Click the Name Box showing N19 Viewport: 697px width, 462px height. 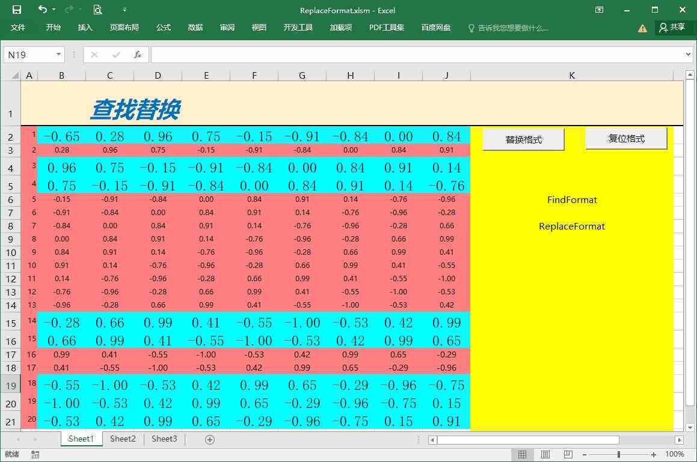pyautogui.click(x=29, y=55)
